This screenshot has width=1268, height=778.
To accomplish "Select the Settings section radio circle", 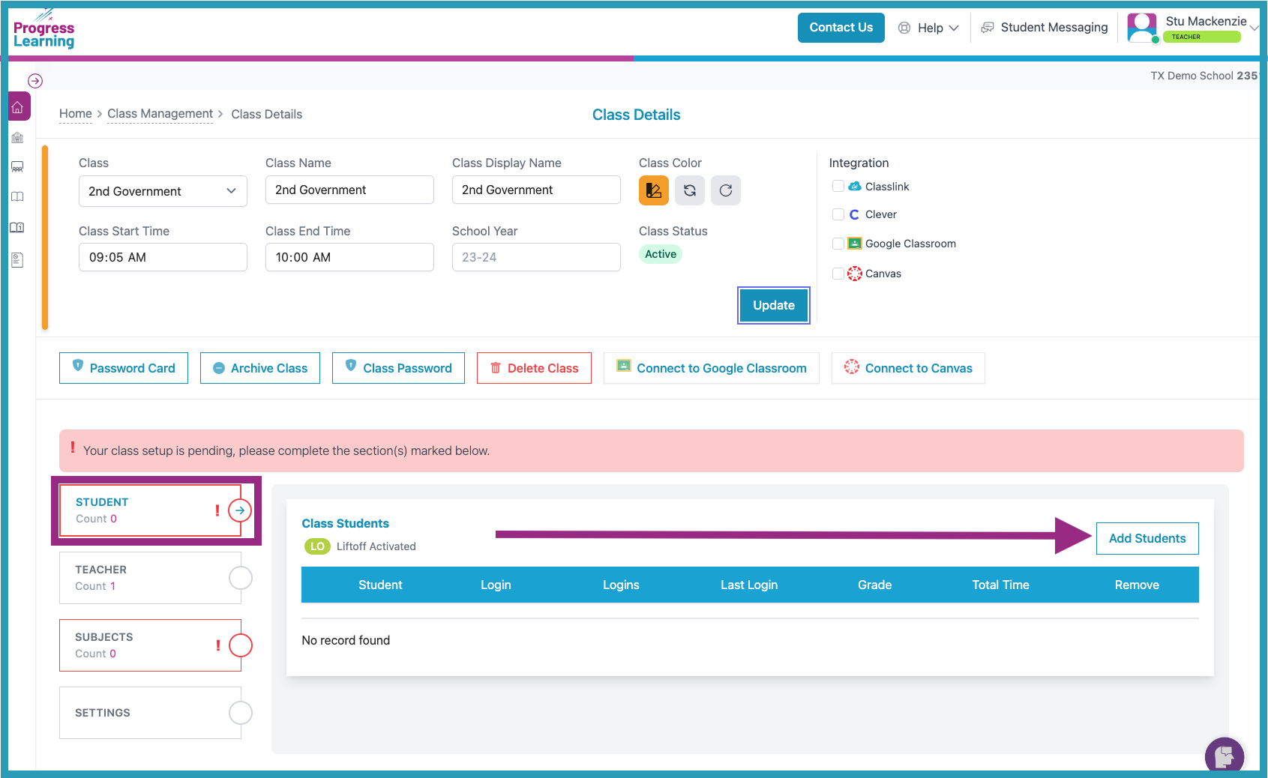I will 241,713.
